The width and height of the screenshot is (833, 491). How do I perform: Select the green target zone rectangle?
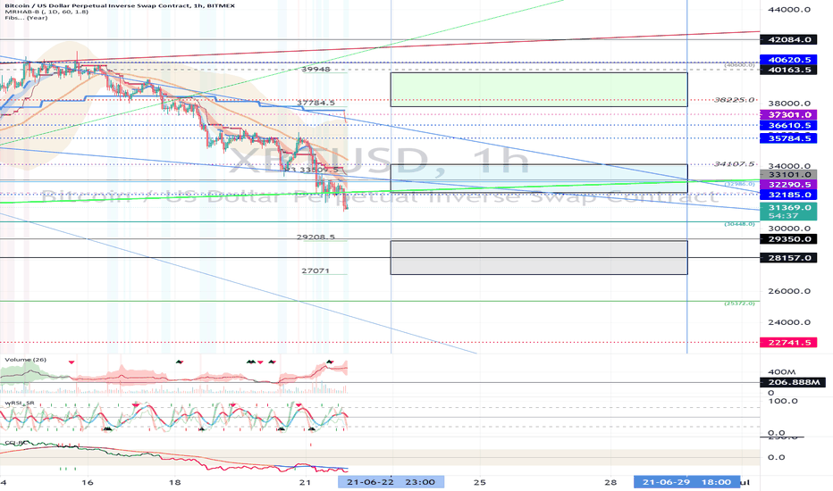pyautogui.click(x=539, y=89)
